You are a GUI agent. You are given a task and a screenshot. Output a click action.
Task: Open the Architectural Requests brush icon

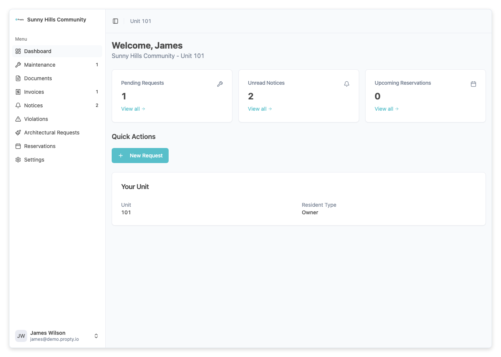[x=18, y=132]
